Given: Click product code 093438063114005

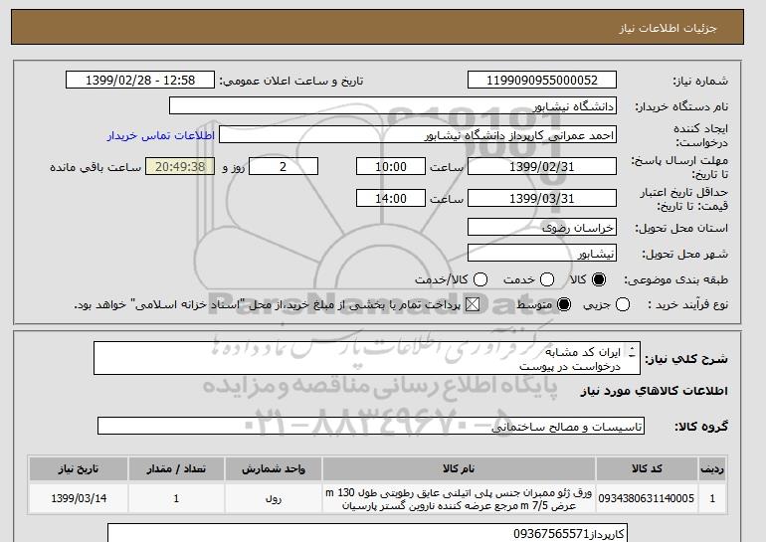Looking at the screenshot, I should [647, 498].
